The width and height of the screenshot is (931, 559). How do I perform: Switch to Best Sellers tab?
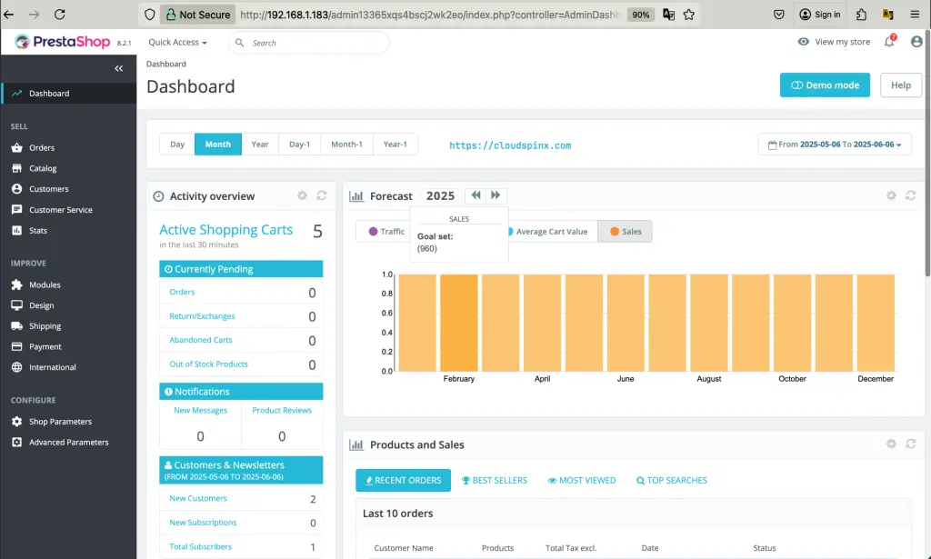[494, 480]
